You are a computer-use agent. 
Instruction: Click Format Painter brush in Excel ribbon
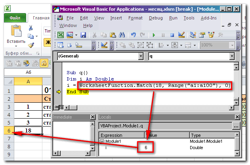click(x=31, y=45)
